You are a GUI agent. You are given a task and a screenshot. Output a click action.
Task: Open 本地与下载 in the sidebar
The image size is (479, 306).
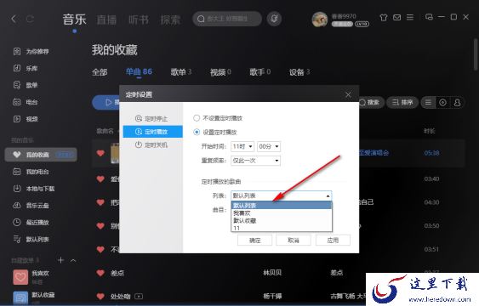click(x=33, y=189)
